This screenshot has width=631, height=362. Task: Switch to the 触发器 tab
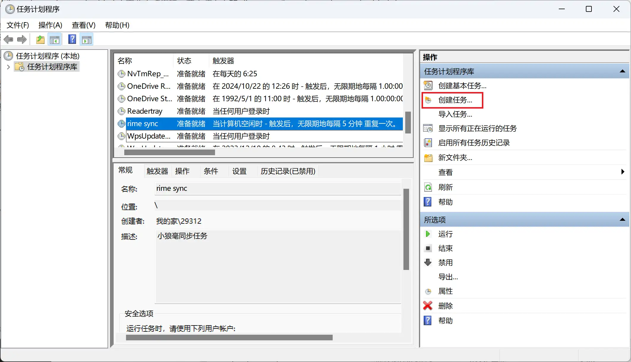click(157, 171)
